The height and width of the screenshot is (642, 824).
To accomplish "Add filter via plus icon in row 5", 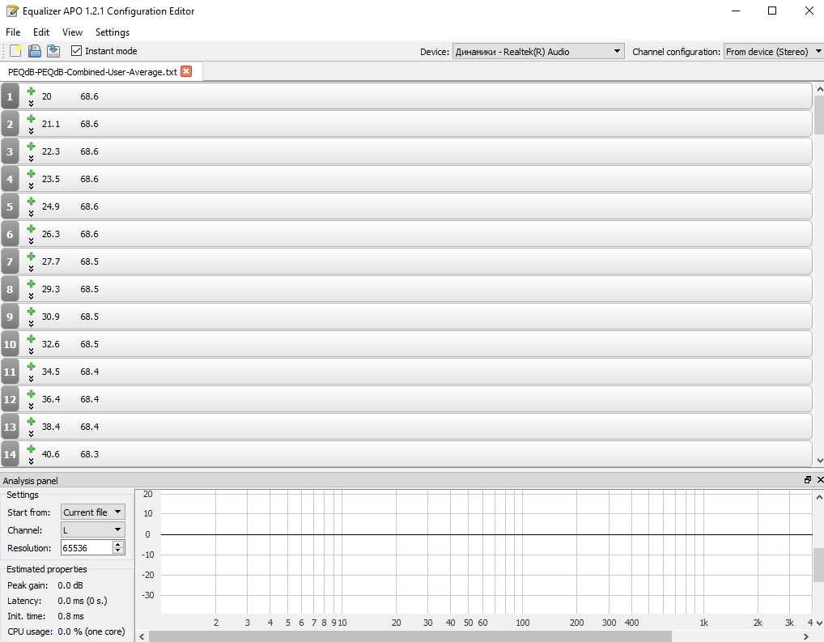I will point(31,201).
